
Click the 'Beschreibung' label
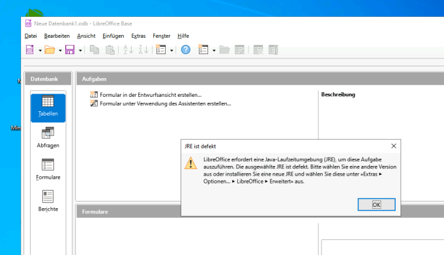coord(338,94)
